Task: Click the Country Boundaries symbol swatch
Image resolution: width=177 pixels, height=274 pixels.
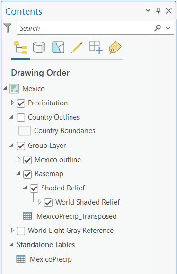Action: point(25,130)
